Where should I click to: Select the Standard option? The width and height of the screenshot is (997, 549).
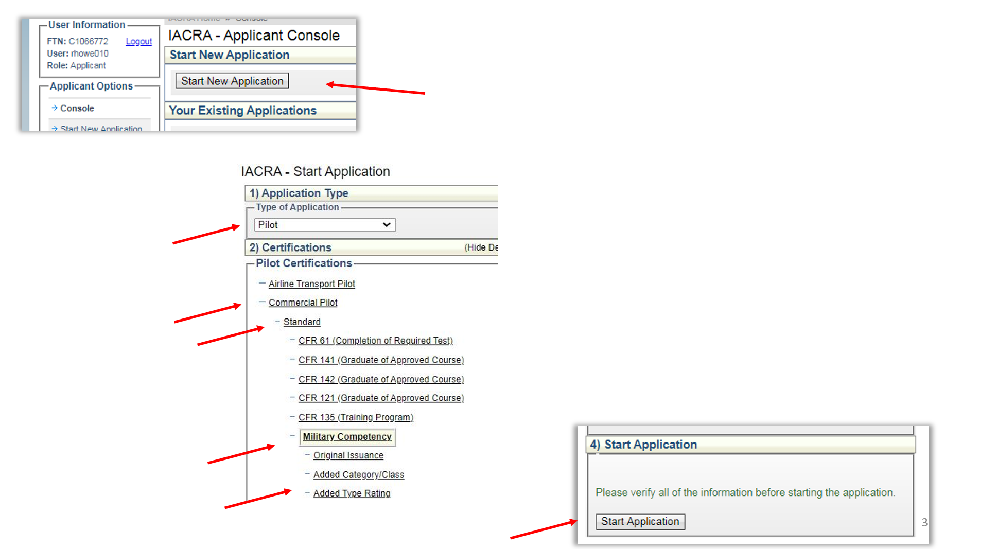point(302,322)
